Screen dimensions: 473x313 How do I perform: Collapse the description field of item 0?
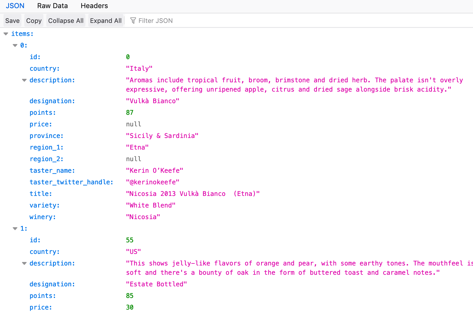tap(24, 80)
